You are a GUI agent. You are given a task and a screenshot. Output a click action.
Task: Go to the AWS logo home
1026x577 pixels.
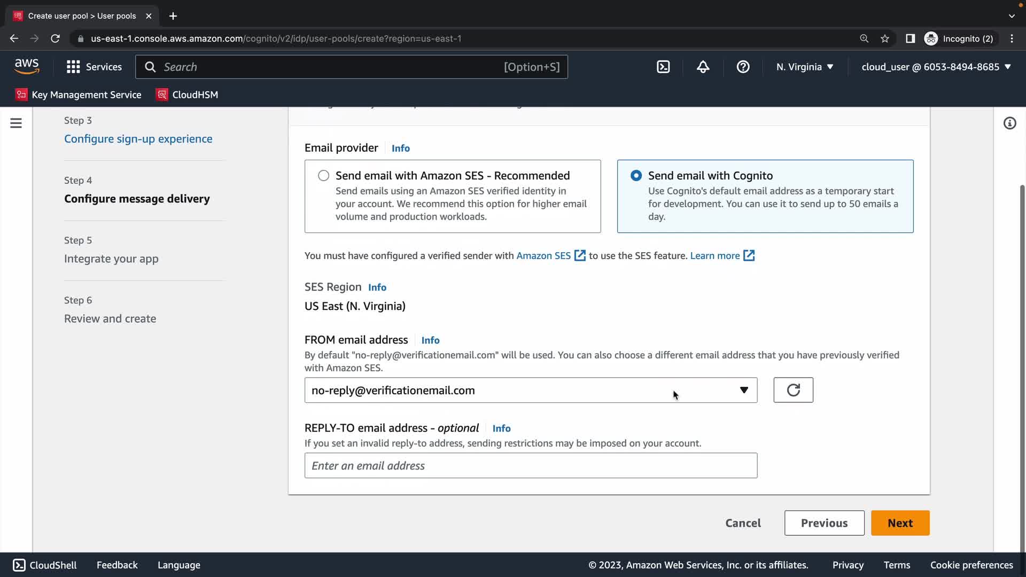(x=27, y=66)
